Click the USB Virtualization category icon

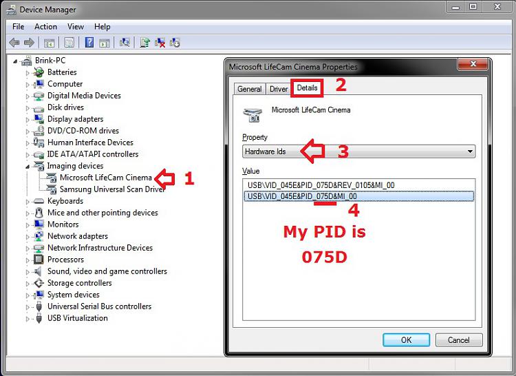pyautogui.click(x=39, y=318)
